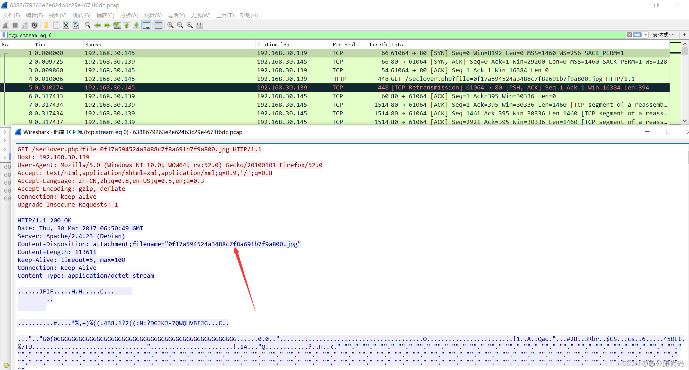The image size is (689, 370).
Task: Expand second packet detail tree node
Action: pos(5,140)
